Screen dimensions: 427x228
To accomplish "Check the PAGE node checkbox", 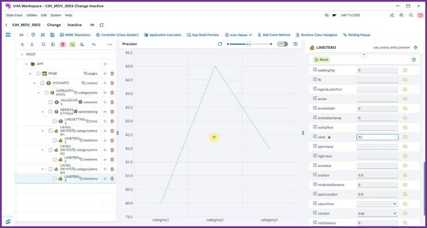I will coord(39,74).
